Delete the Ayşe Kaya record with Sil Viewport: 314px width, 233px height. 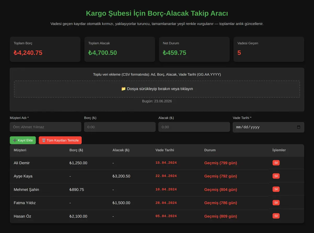(x=276, y=176)
